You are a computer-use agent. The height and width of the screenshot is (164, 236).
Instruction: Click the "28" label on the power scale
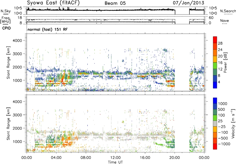220,43
